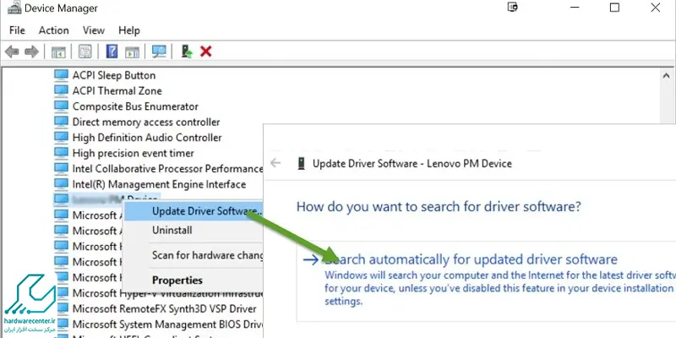Select the Microsoft Hyper-V Virtualization Infrastructure entry
The width and height of the screenshot is (676, 338).
click(x=167, y=292)
